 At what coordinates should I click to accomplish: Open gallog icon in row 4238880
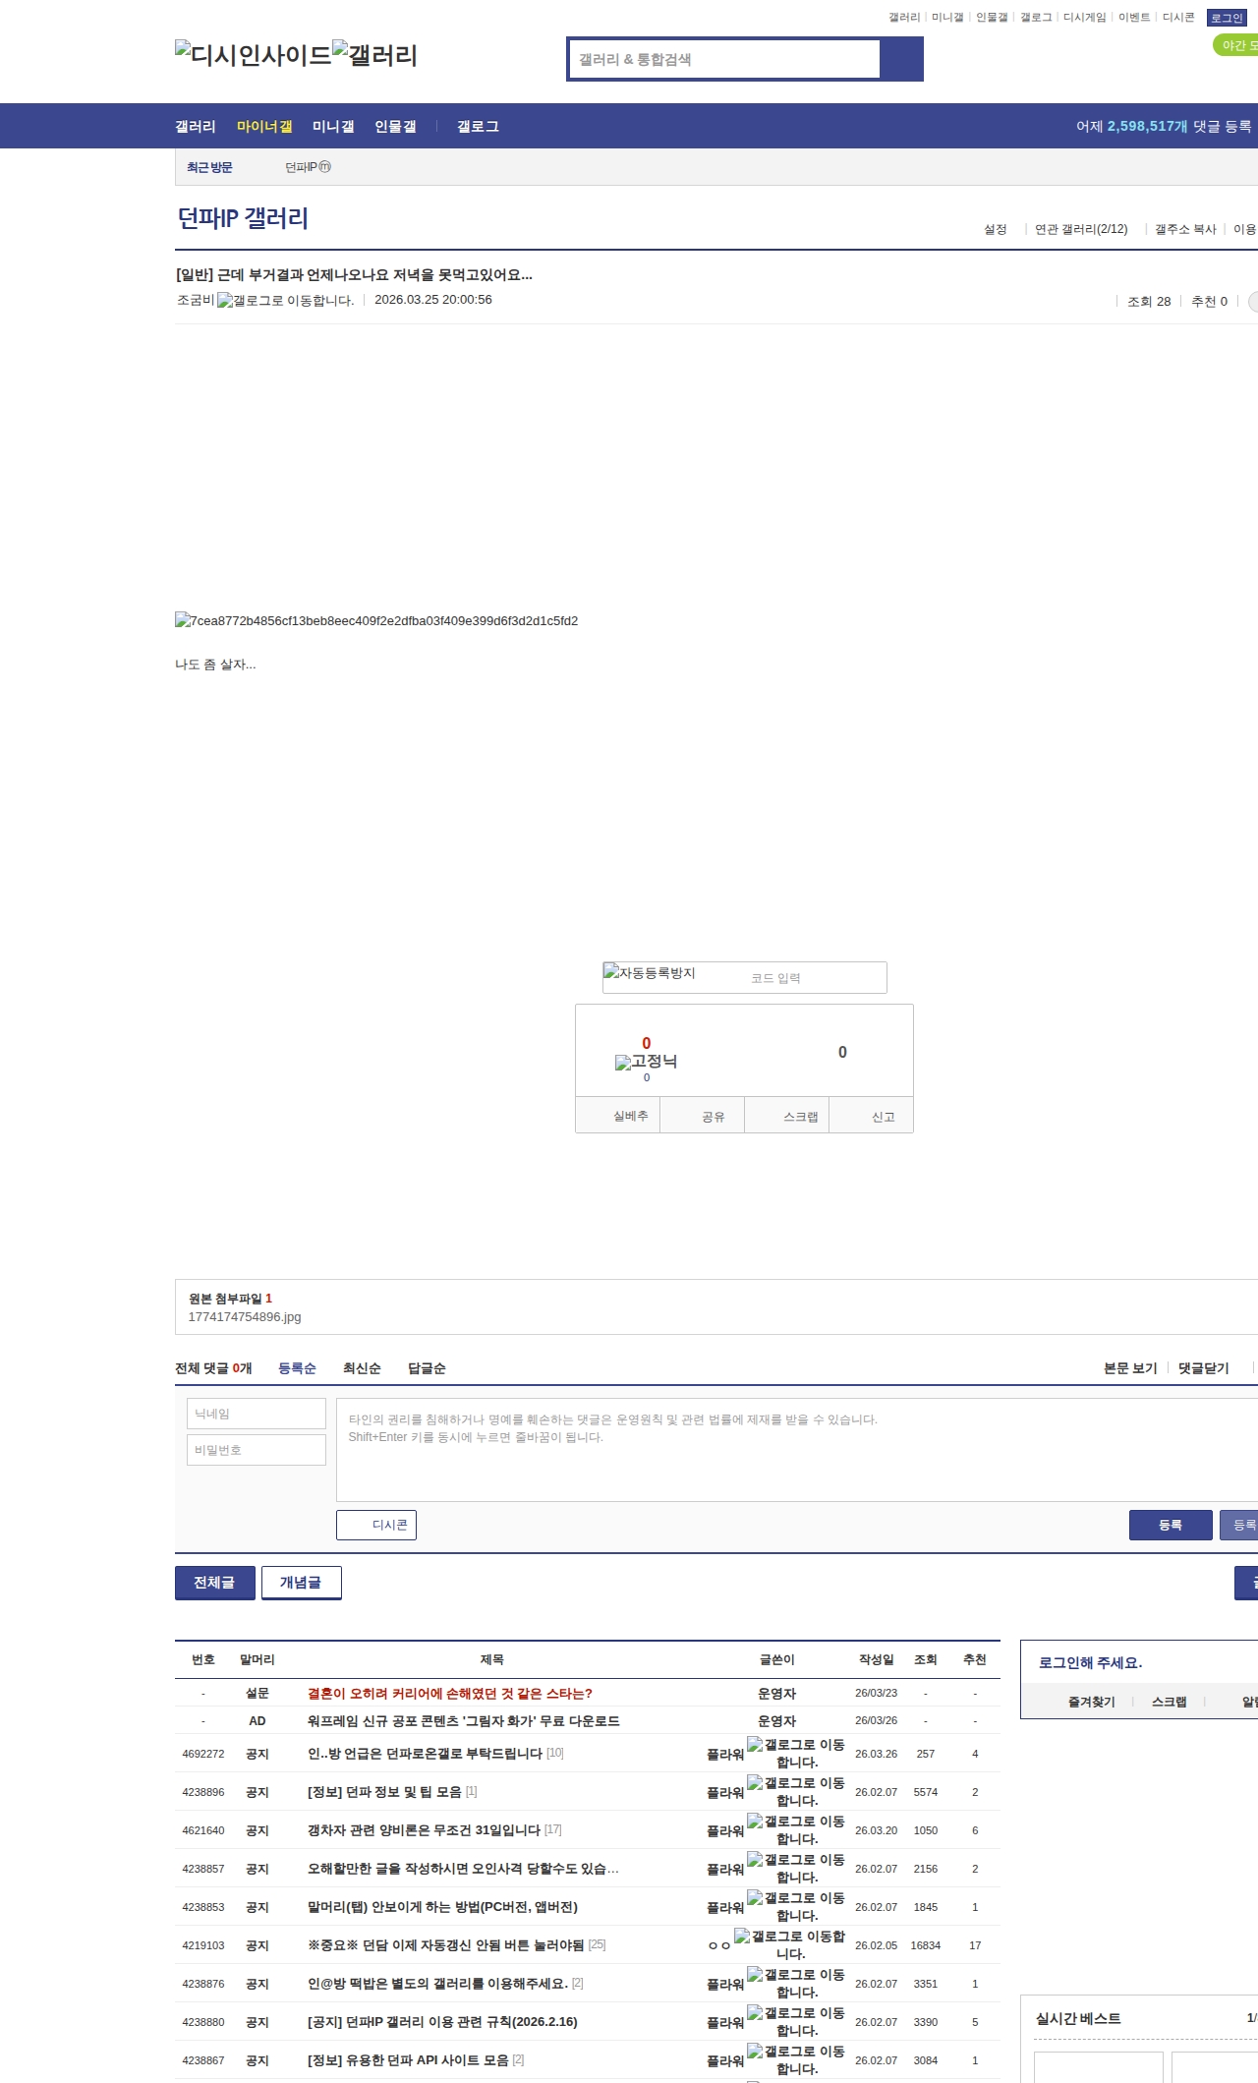(x=796, y=2021)
